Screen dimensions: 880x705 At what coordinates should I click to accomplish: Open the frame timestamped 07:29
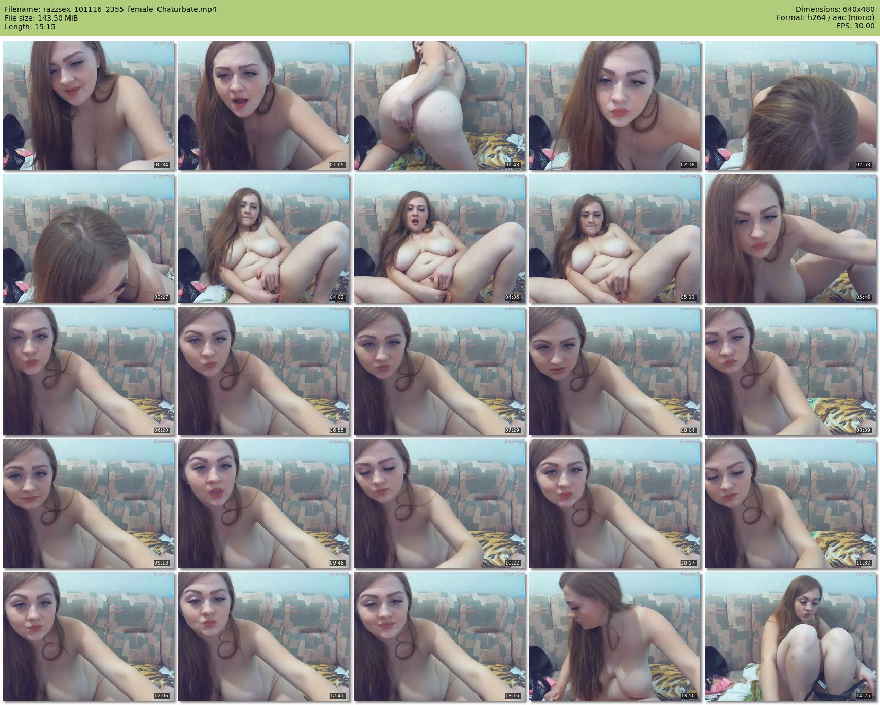pos(439,371)
